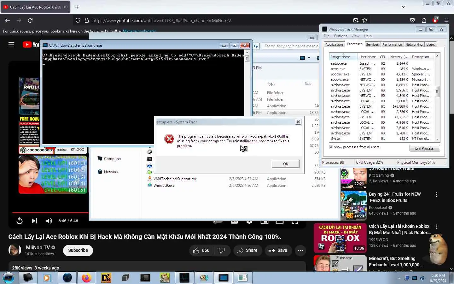
Task: Select VM0TechnicalSupport.exe file
Action: point(175,179)
